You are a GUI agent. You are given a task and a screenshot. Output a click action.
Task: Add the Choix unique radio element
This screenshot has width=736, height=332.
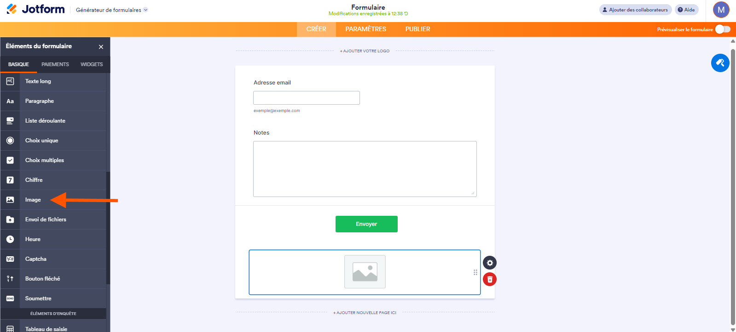click(53, 141)
